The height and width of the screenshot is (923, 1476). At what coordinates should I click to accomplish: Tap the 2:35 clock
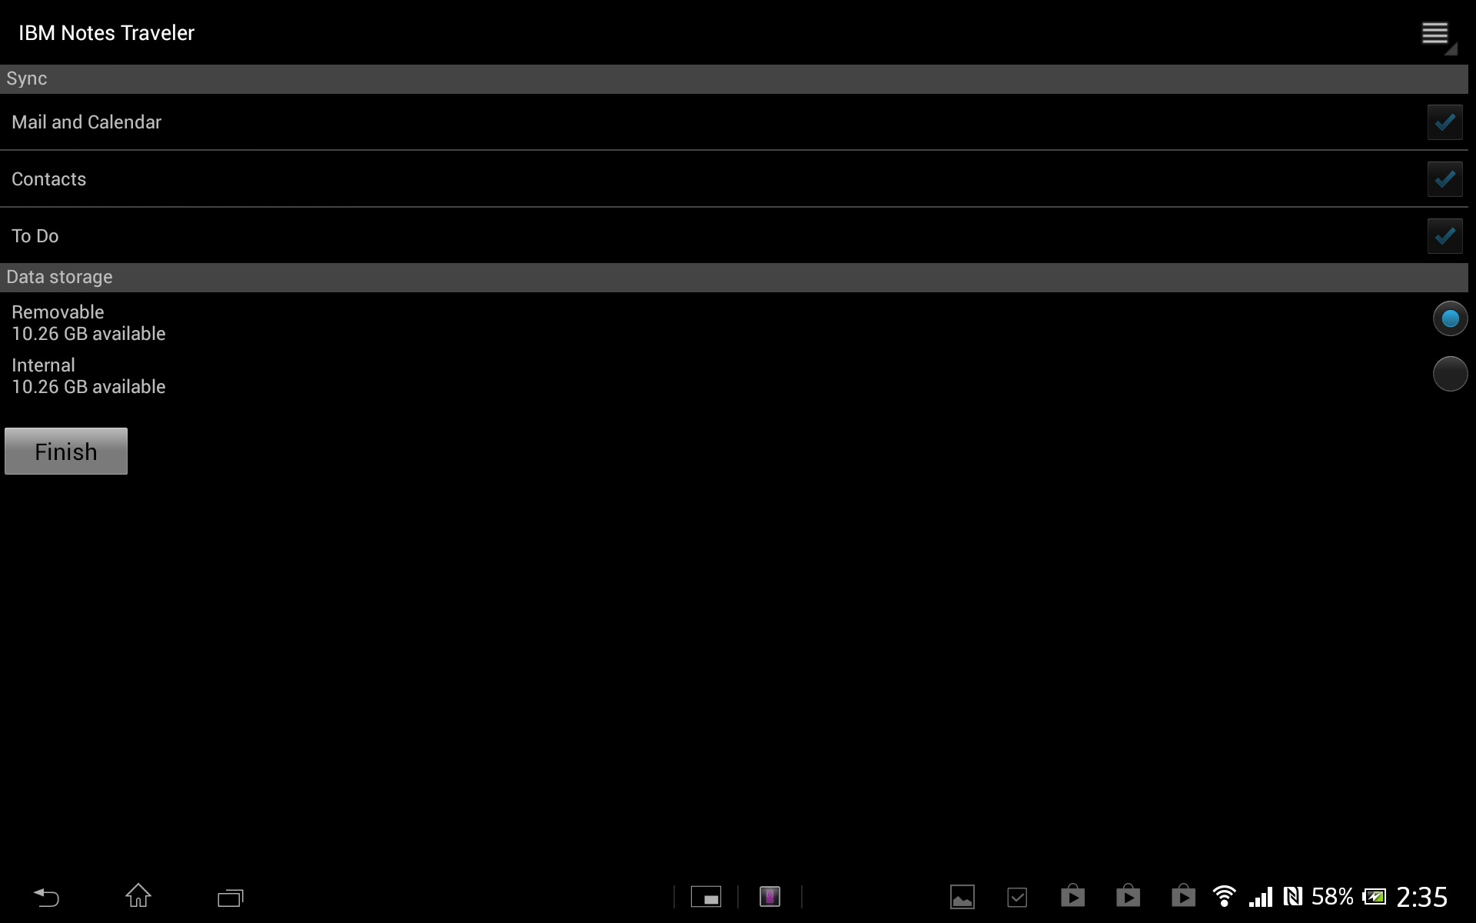coord(1422,897)
